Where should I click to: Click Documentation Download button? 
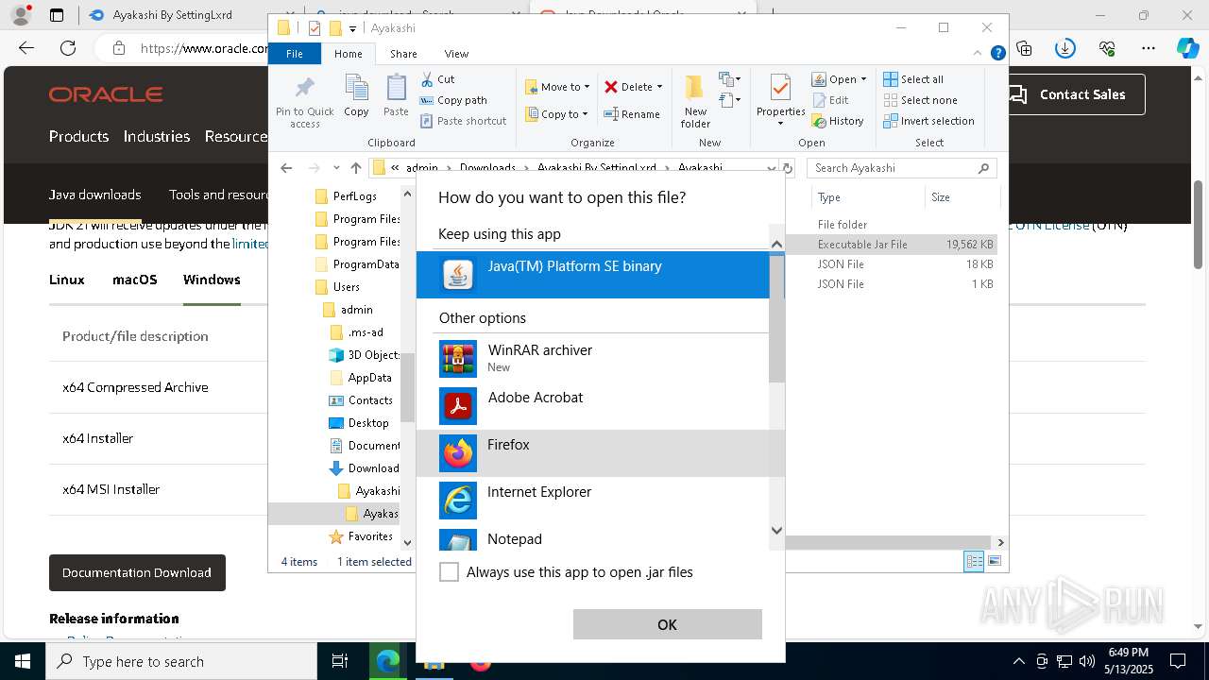137,572
